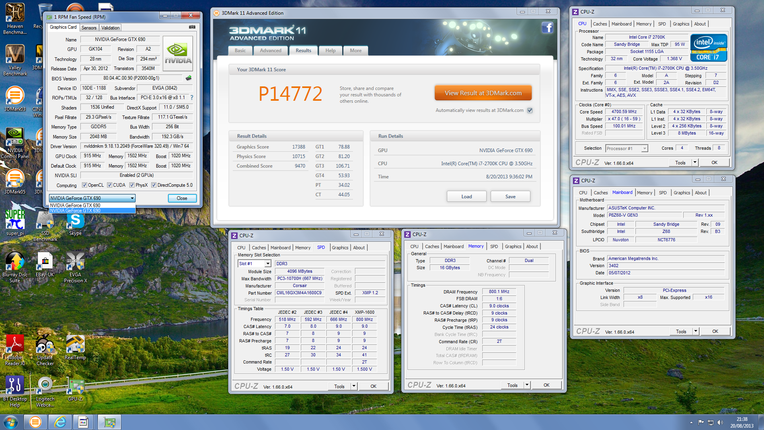764x430 pixels.
Task: Click OK in SPD CPU-Z window
Action: click(x=373, y=386)
